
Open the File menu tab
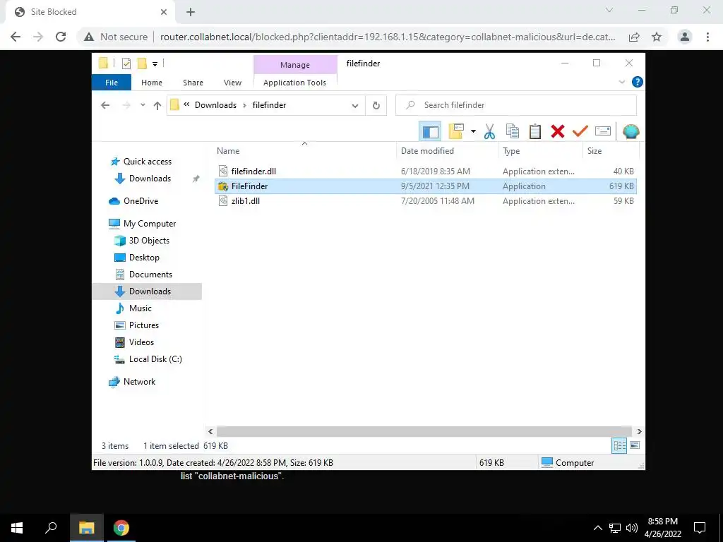click(x=112, y=83)
